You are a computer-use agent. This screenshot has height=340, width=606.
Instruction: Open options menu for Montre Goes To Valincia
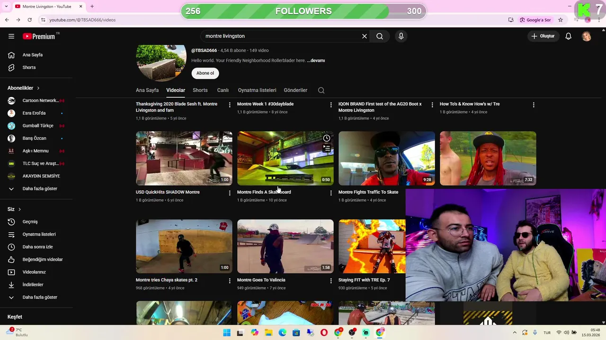click(x=331, y=280)
